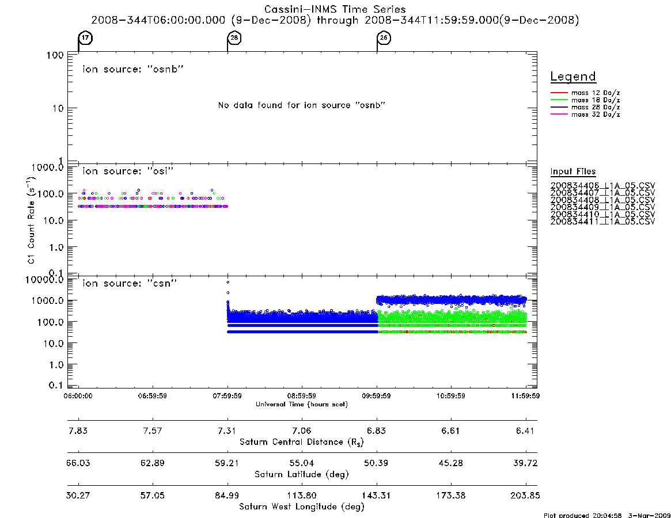Image resolution: width=671 pixels, height=518 pixels.
Task: Click the 50.39 latitude value
Action: pyautogui.click(x=376, y=463)
